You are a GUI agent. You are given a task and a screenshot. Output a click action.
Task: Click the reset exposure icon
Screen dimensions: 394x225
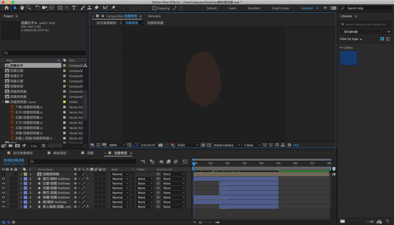tap(289, 145)
